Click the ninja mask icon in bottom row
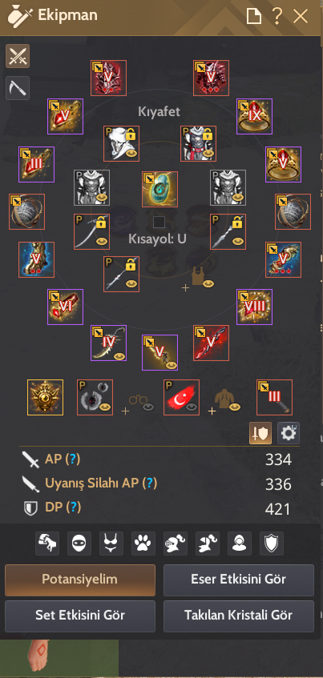 tap(79, 544)
